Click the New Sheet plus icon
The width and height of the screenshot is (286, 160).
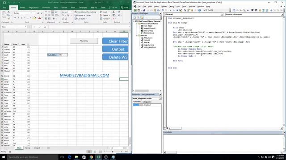coord(48,148)
